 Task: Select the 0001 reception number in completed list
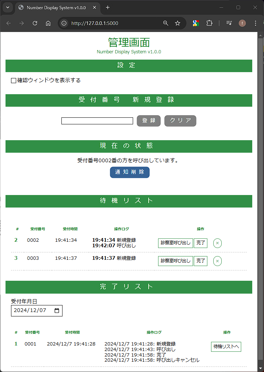[30, 344]
